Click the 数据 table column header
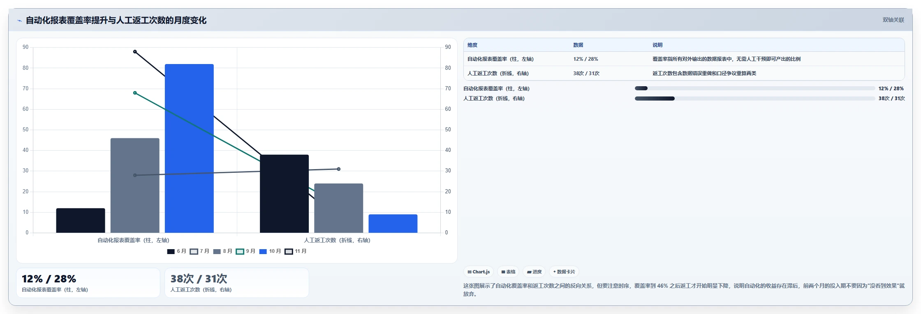Screen dimensions: 921x314 (578, 45)
